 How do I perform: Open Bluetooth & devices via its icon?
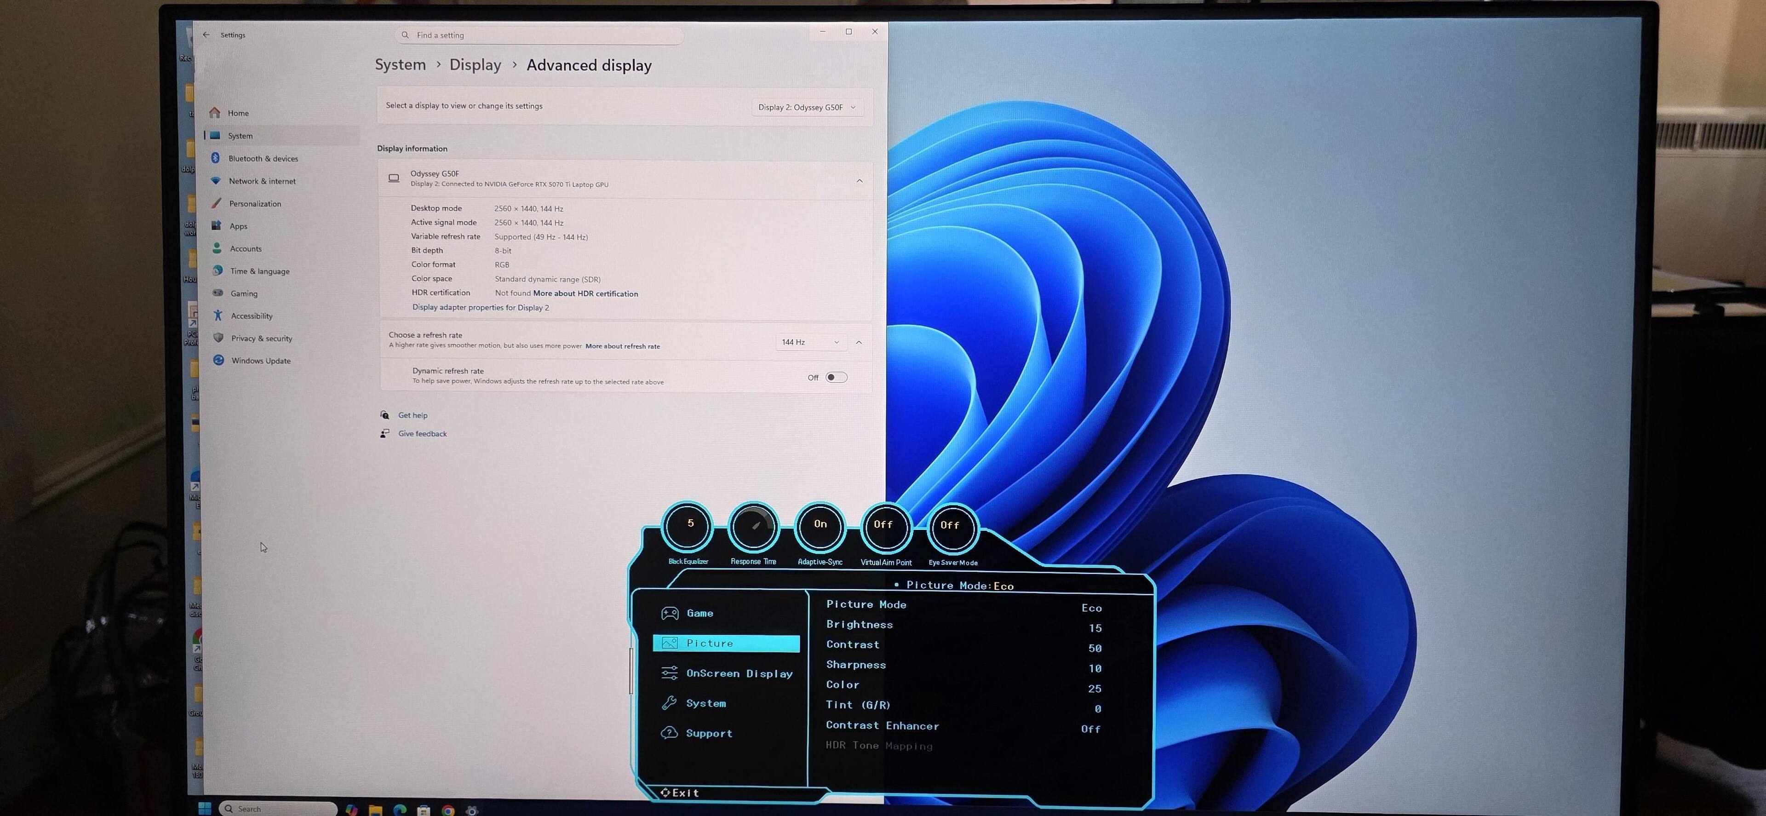coord(215,158)
